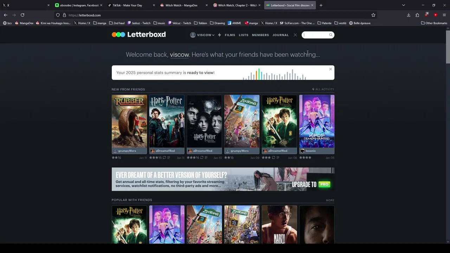Open the FILMS menu
450x253 pixels.
click(230, 35)
